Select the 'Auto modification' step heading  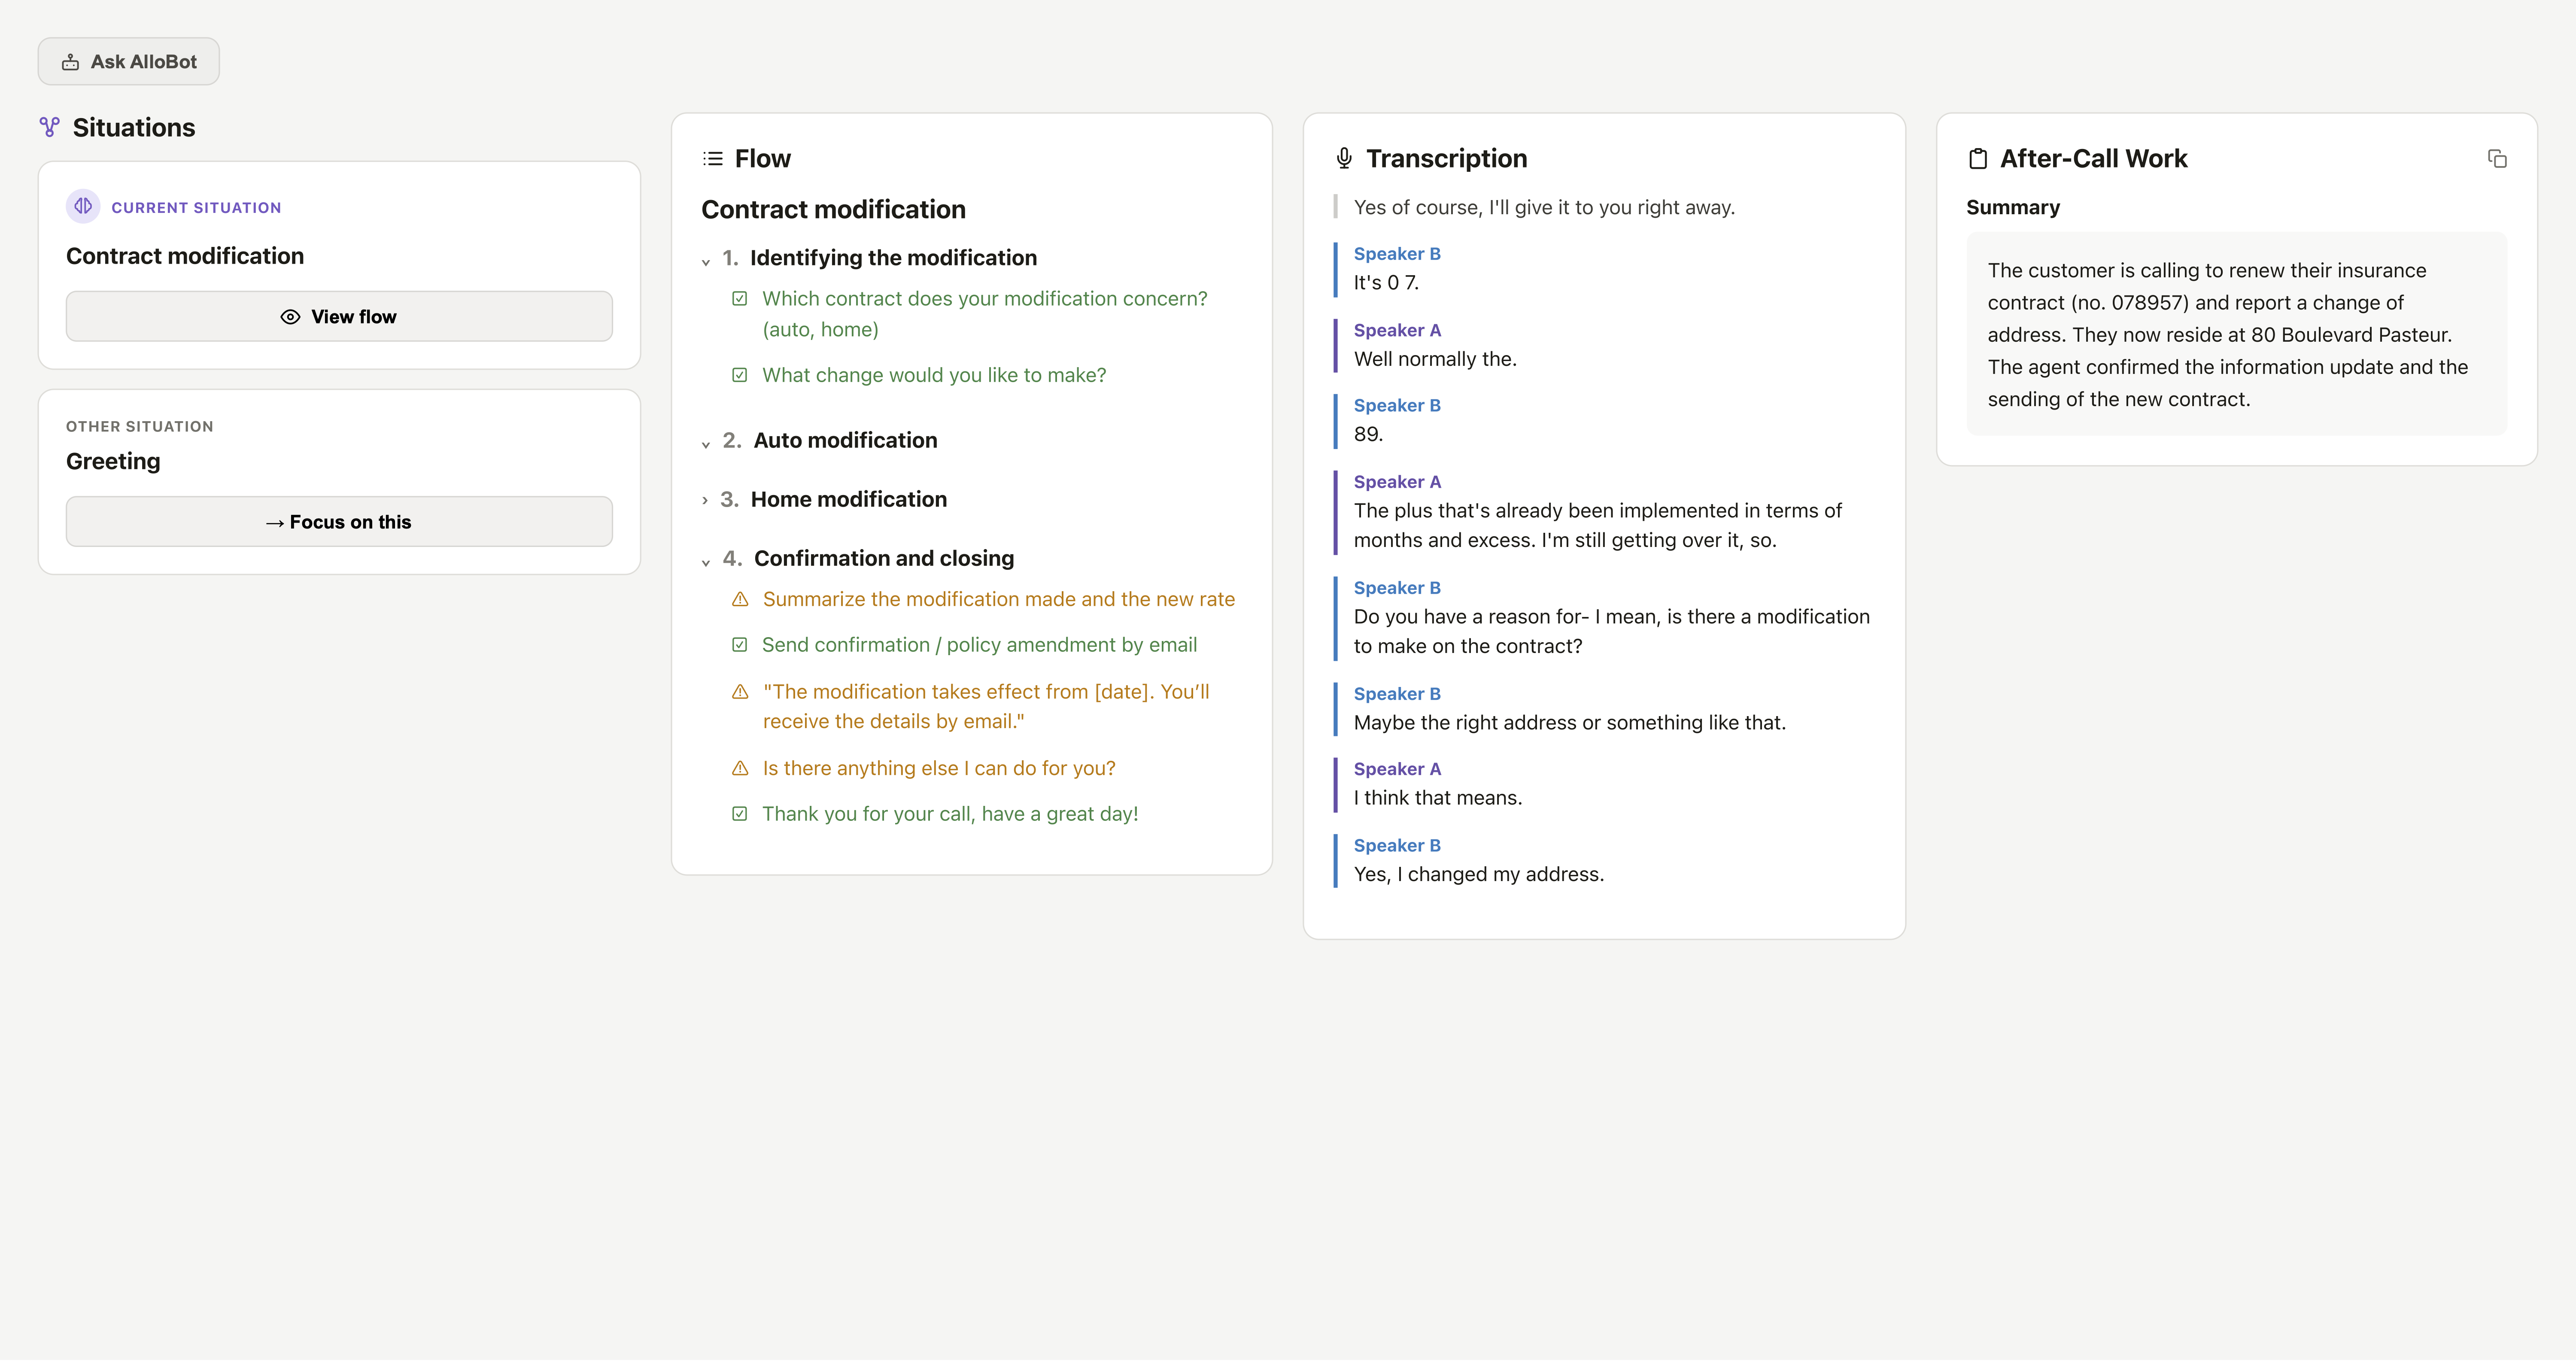coord(845,440)
